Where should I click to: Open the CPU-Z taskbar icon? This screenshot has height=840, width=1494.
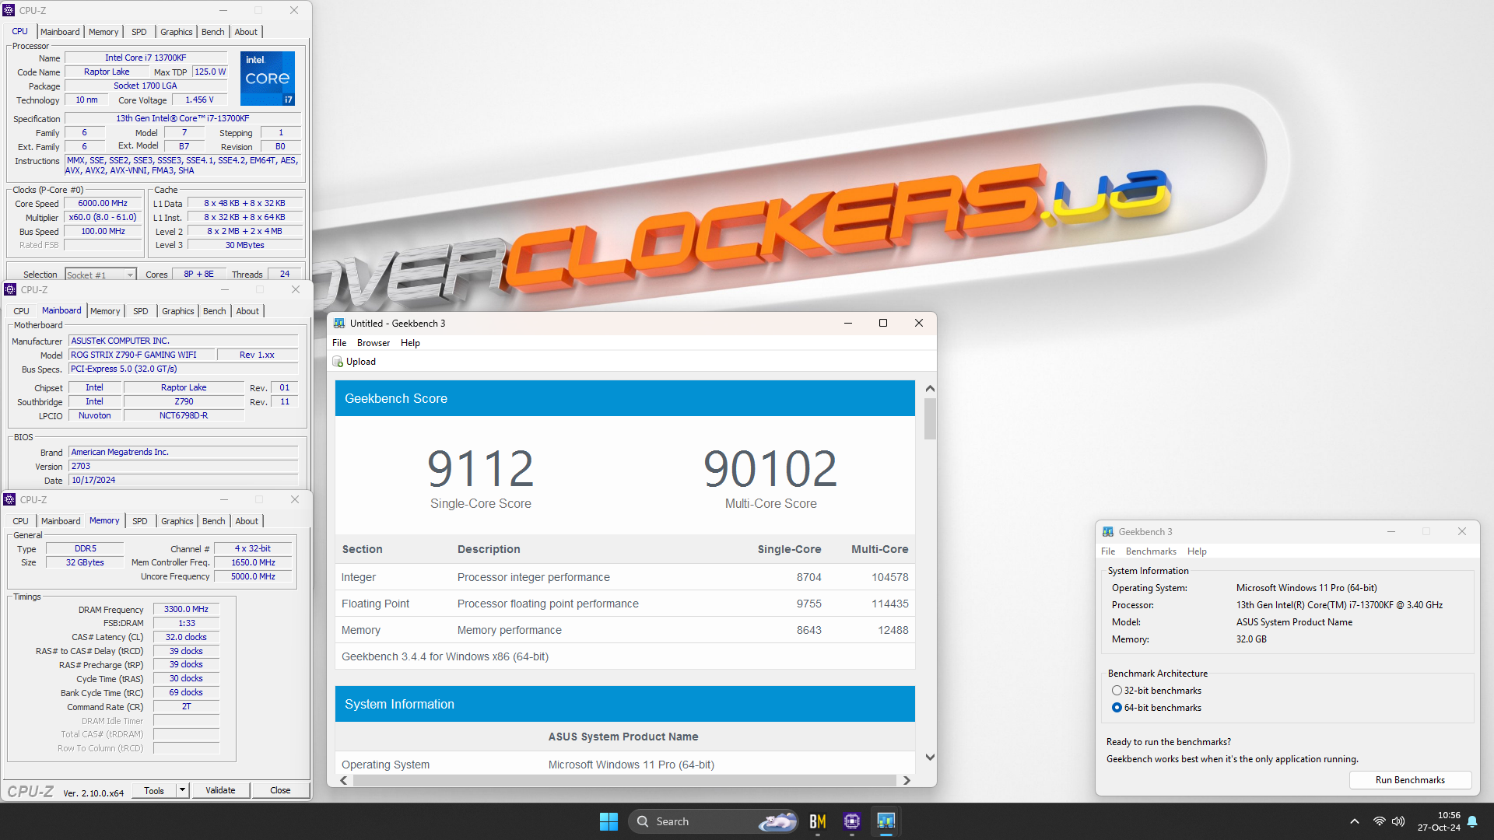point(851,821)
